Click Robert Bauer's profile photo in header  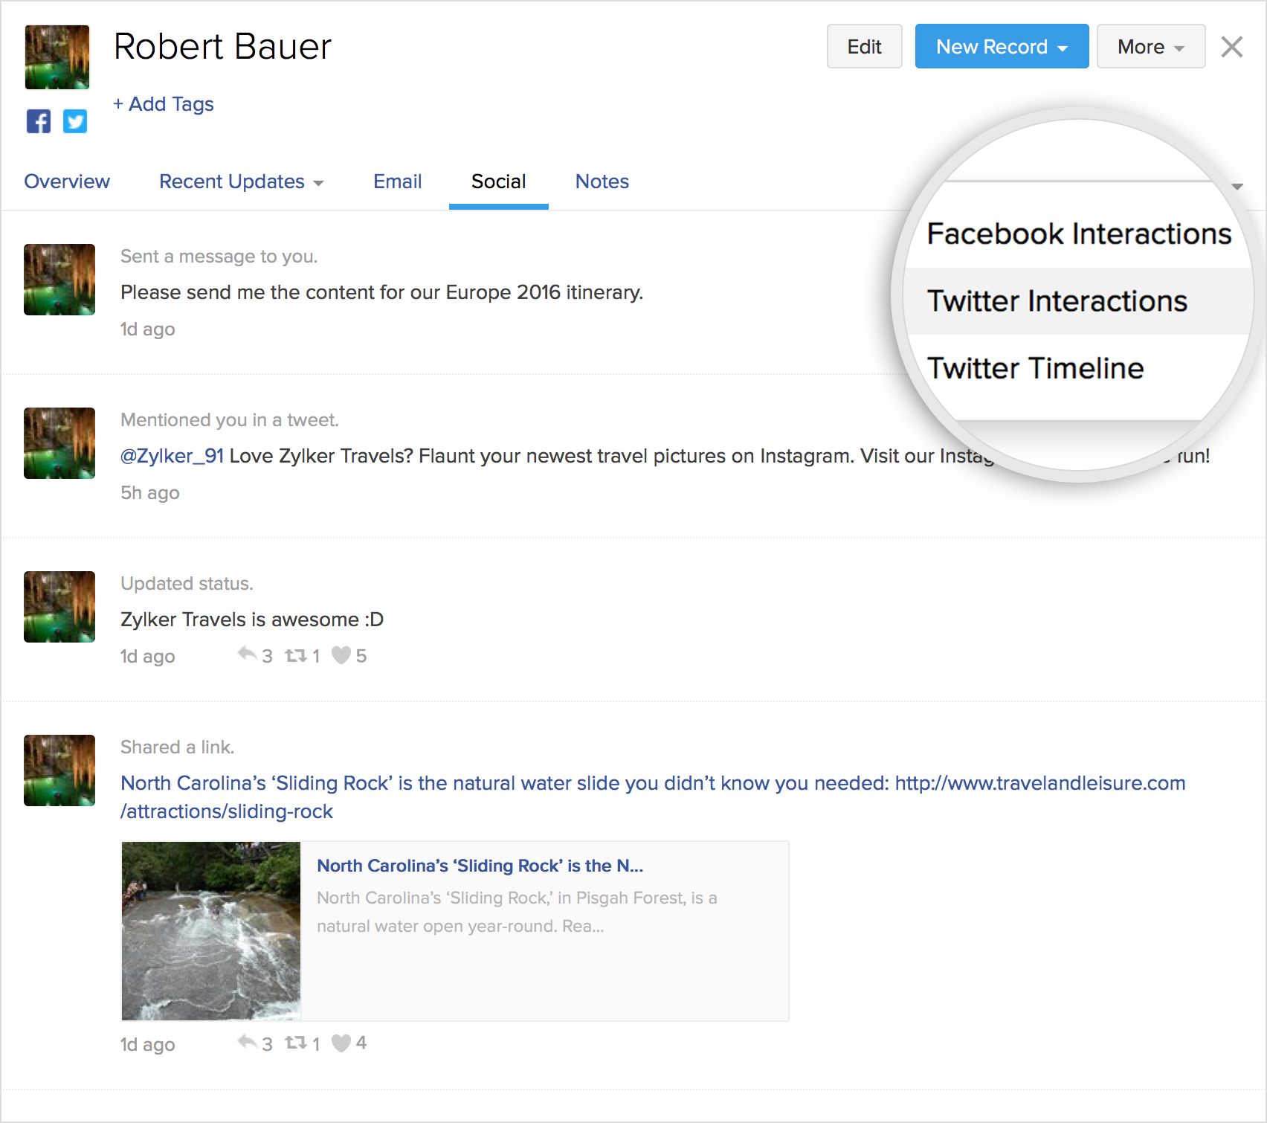57,57
